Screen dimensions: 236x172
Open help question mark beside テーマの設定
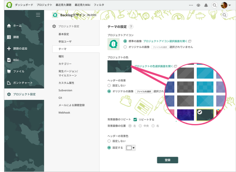[131, 27]
